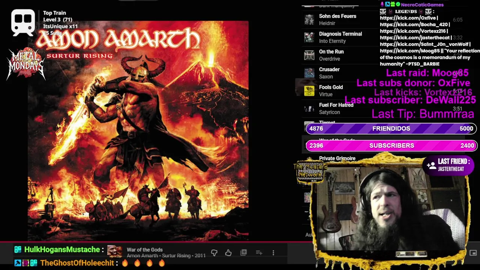Click the ItsUnique x11 train entry

pyautogui.click(x=60, y=26)
